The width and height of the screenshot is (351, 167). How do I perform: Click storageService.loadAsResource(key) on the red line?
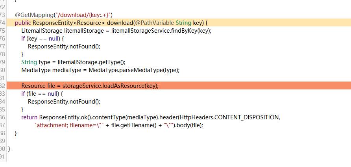click(109, 86)
